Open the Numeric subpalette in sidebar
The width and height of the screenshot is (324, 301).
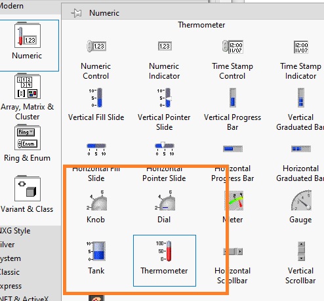[x=28, y=45]
